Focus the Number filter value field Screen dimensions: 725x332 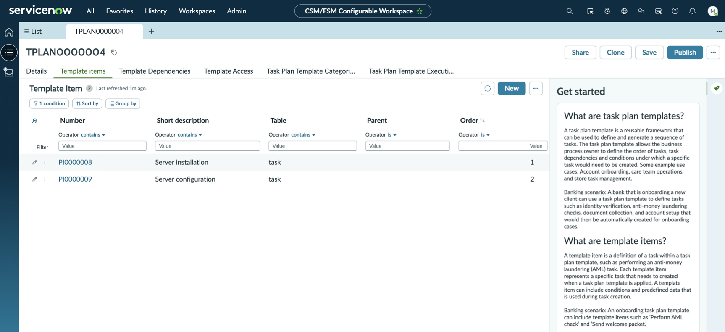click(102, 146)
